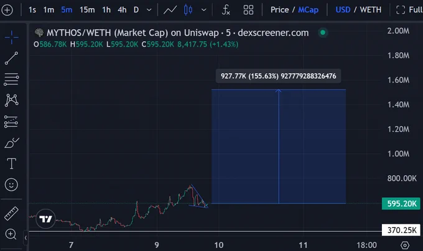Click the 18:00 time axis label

click(x=366, y=245)
